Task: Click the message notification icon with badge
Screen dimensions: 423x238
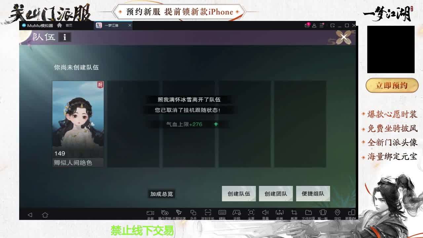Action: 306,25
